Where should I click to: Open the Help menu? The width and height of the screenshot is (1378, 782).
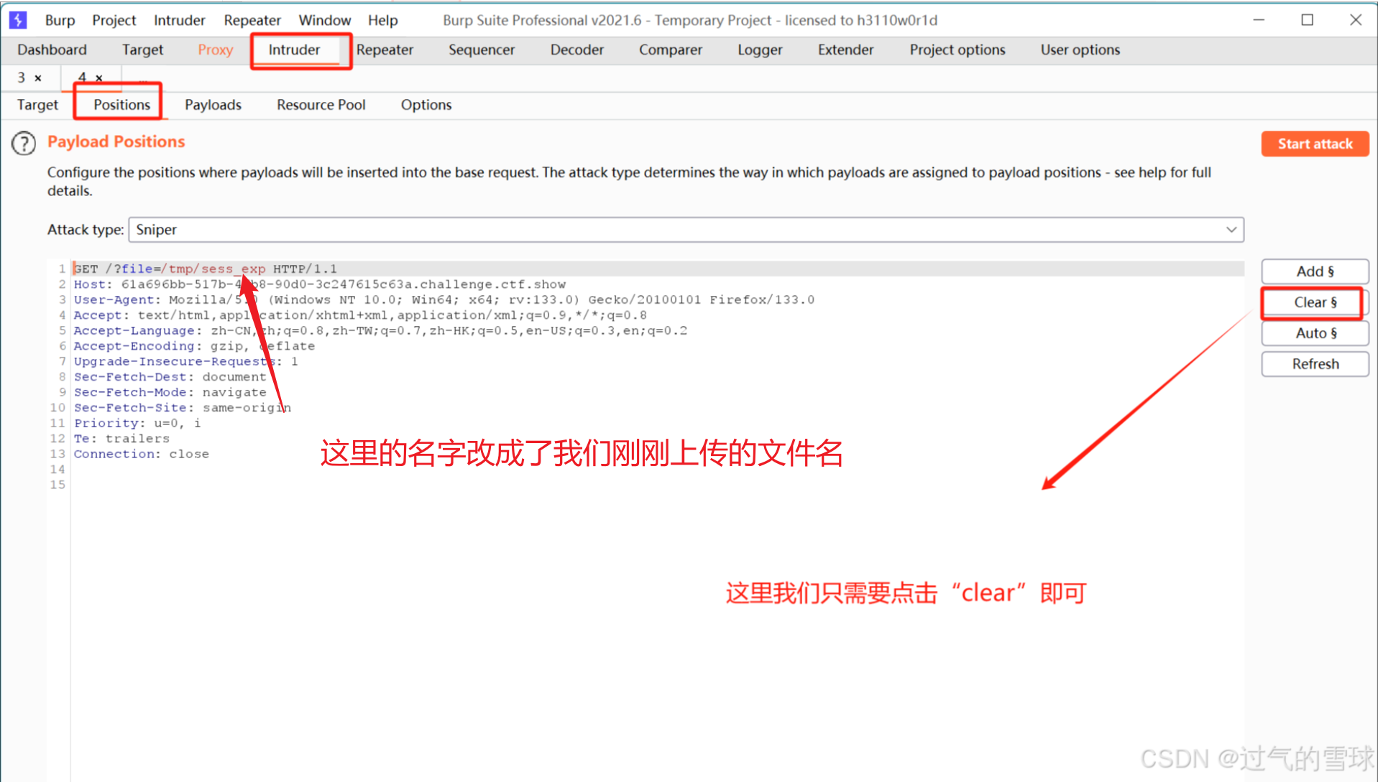383,20
